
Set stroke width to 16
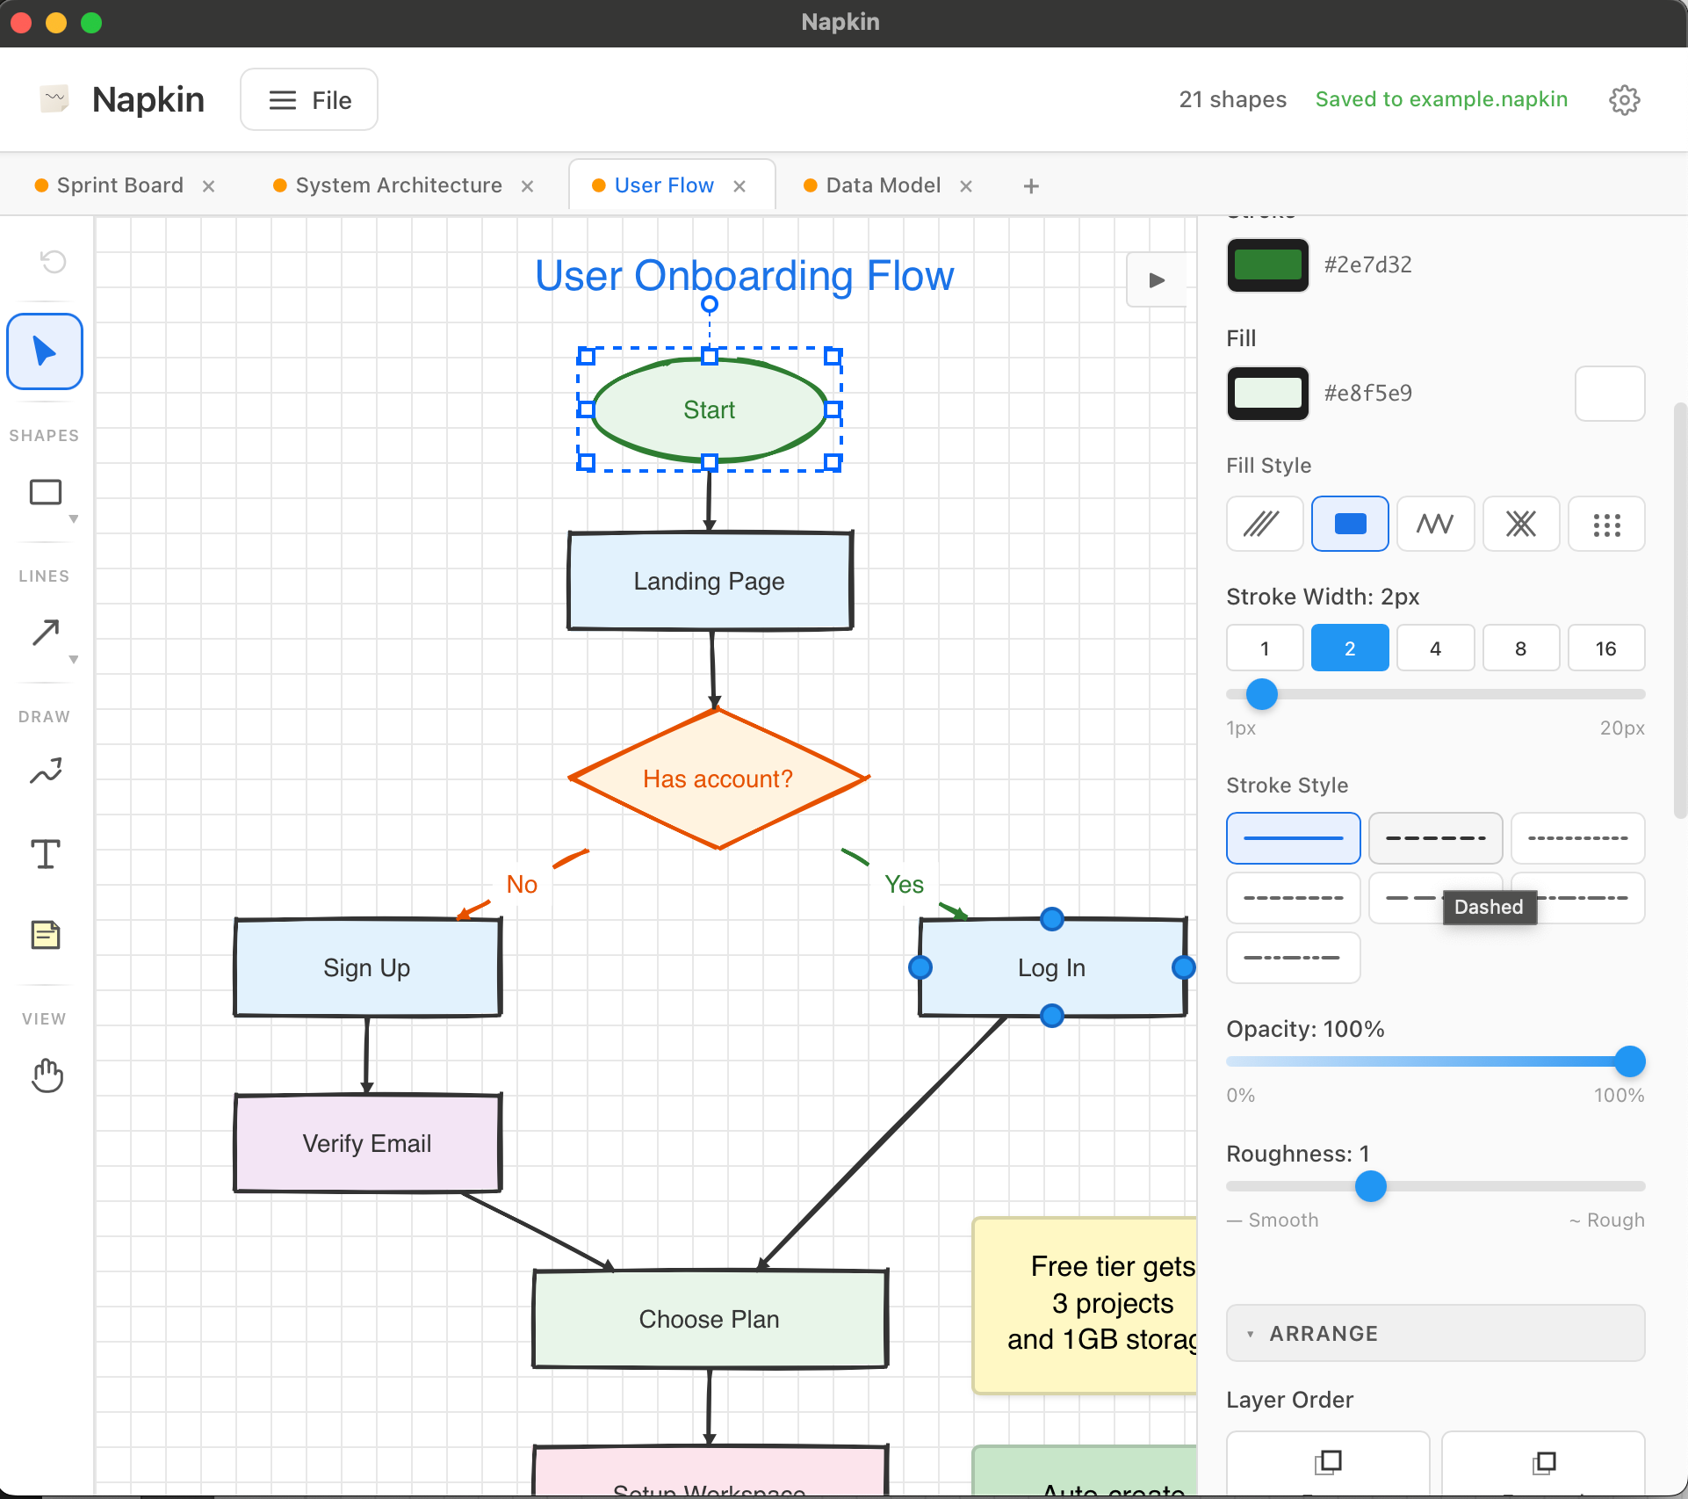point(1605,648)
